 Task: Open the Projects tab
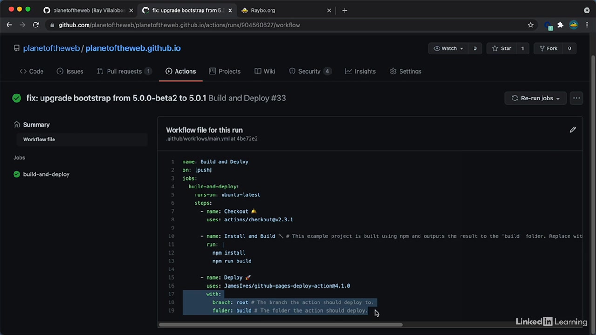[x=225, y=71]
